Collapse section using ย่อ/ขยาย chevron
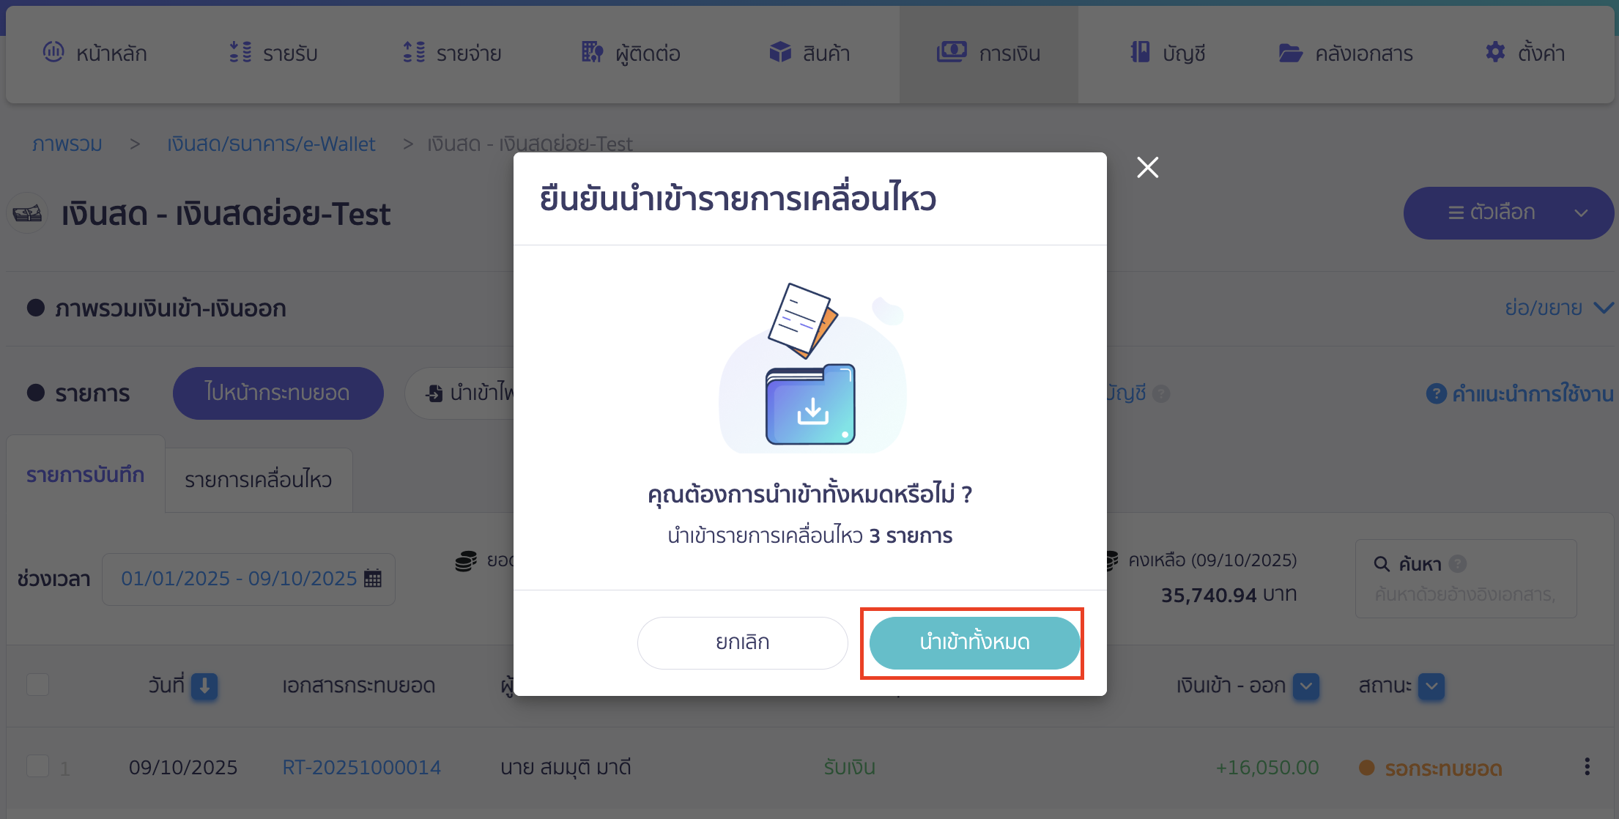The width and height of the screenshot is (1619, 819). tap(1604, 308)
